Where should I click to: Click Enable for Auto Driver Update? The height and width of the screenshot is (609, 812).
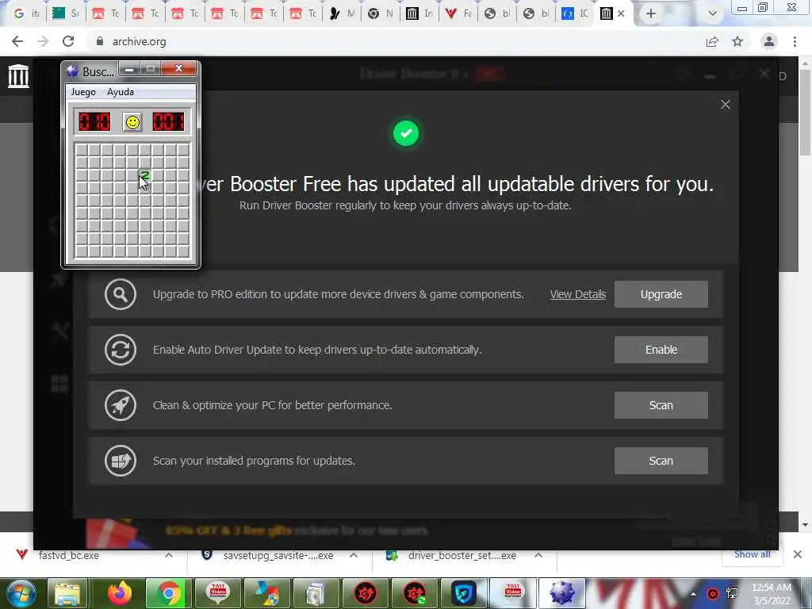coord(661,350)
